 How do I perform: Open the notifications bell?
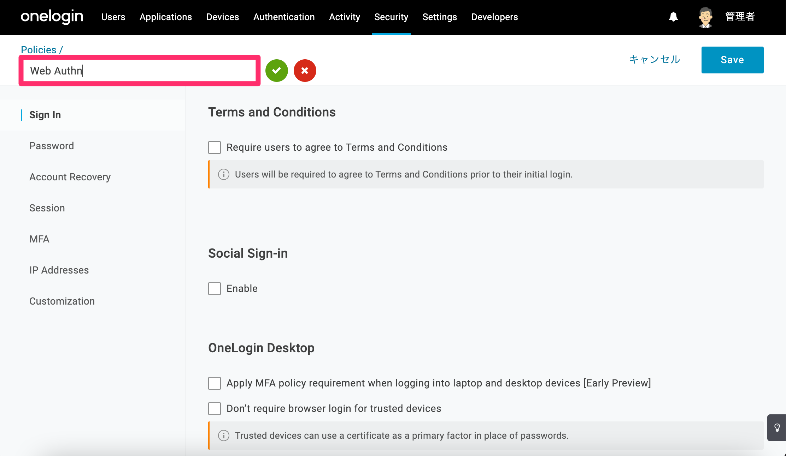point(673,17)
